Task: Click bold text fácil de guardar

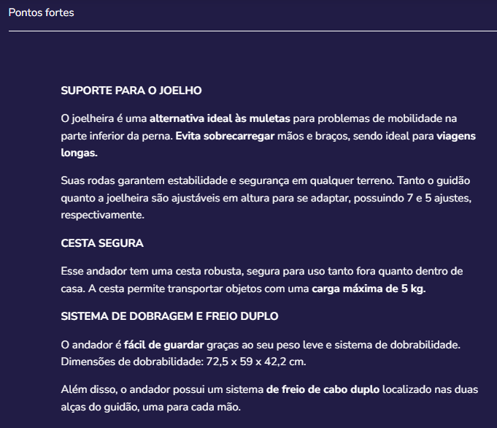Action: click(x=164, y=345)
